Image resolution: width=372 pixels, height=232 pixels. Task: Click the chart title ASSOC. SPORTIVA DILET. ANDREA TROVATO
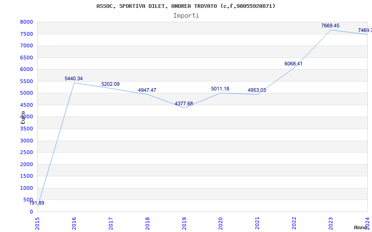click(186, 6)
